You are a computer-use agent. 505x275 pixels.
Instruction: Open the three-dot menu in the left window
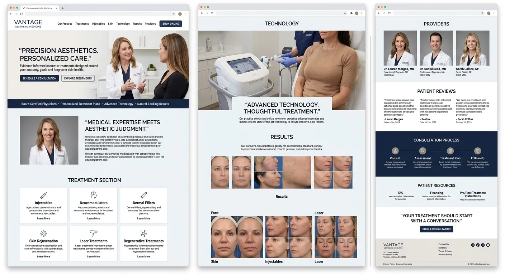point(185,14)
